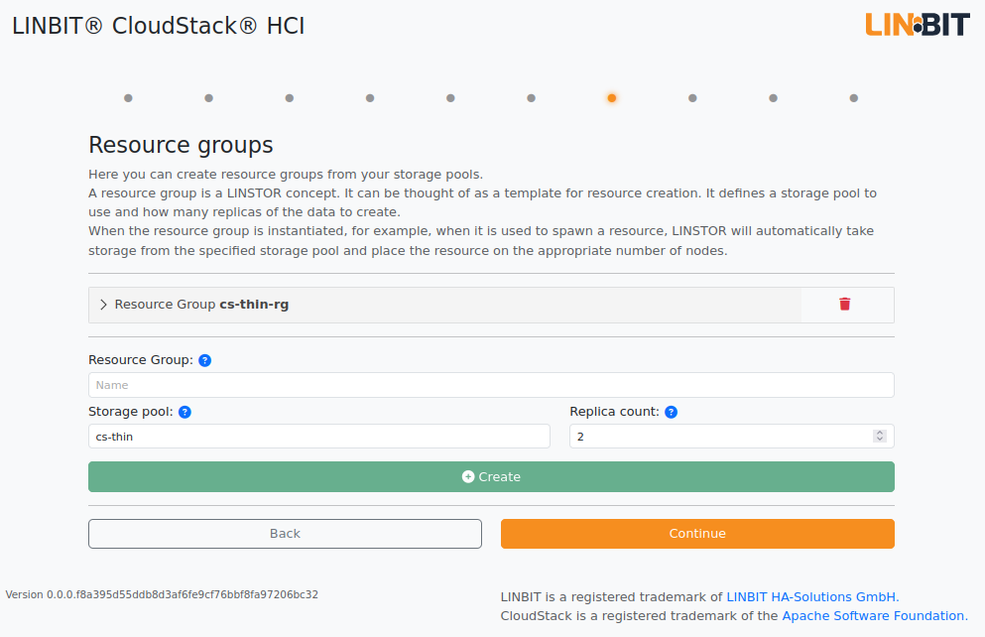Jump to the last wizard step dot
Viewport: 985px width, 637px height.
[x=854, y=98]
